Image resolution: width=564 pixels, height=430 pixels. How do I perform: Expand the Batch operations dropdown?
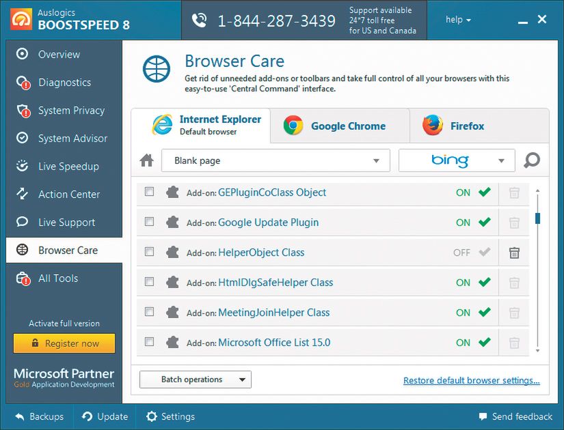[196, 379]
